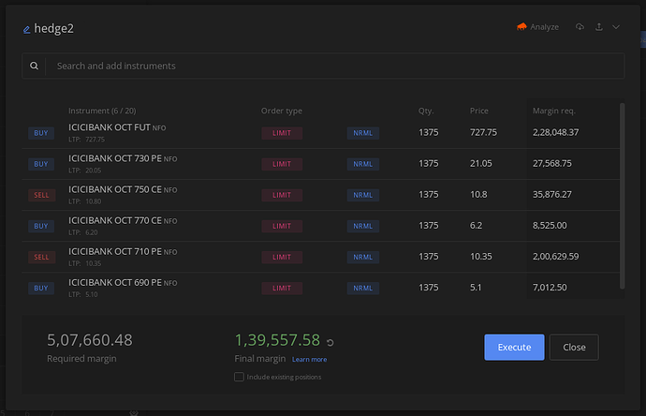Click the Close button
Image resolution: width=646 pixels, height=416 pixels.
[x=574, y=348]
